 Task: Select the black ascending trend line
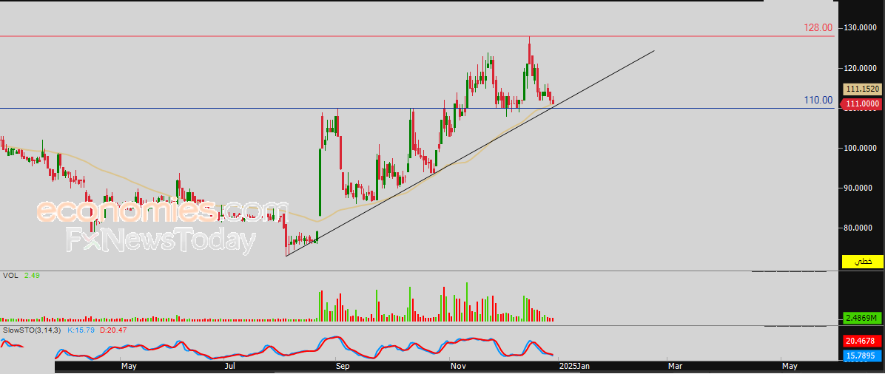point(470,154)
